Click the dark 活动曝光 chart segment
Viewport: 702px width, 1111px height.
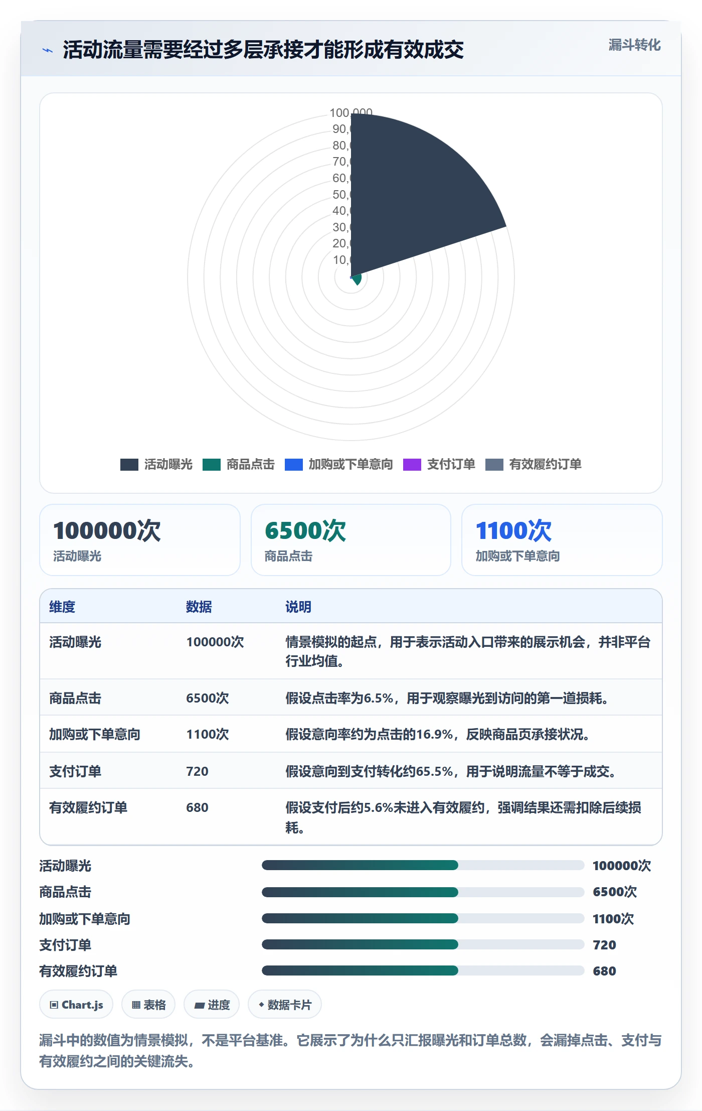tap(411, 196)
